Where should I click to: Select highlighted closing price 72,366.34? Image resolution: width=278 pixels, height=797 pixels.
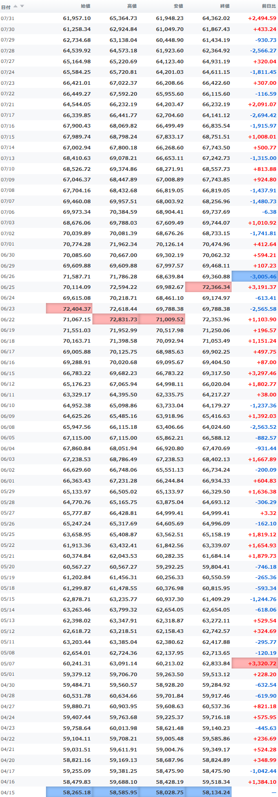[208, 287]
